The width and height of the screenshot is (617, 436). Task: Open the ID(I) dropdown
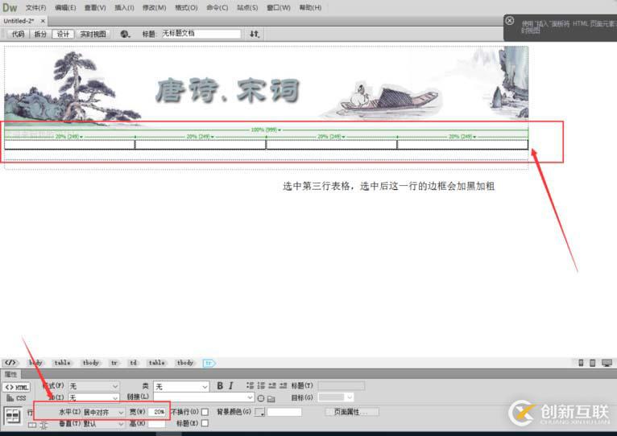click(93, 397)
